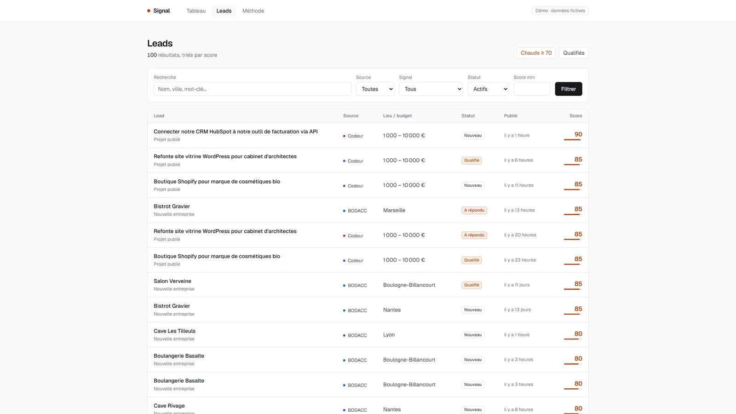The height and width of the screenshot is (414, 736).
Task: Switch to the Leads tab
Action: (x=224, y=11)
